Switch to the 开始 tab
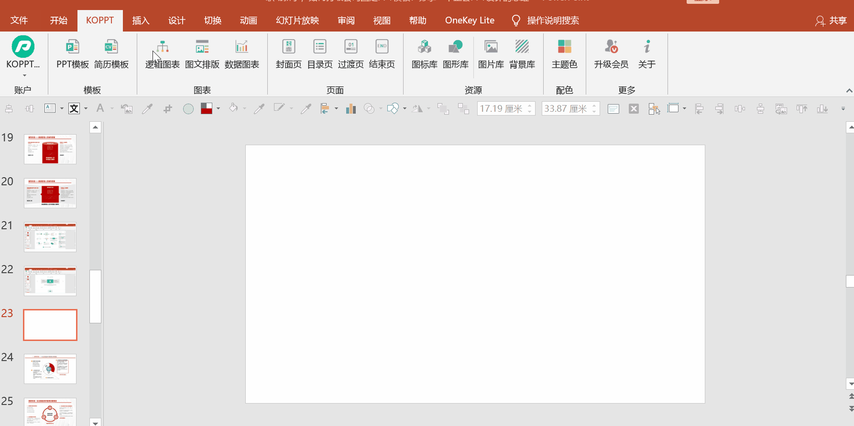 [x=59, y=21]
